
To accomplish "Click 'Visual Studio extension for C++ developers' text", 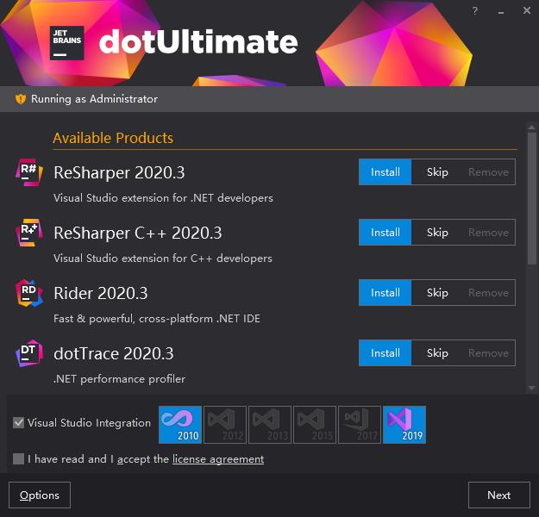I will point(163,258).
